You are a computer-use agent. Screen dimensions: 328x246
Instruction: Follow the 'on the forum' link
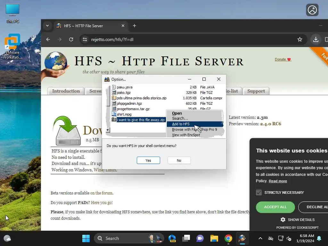[101, 193]
